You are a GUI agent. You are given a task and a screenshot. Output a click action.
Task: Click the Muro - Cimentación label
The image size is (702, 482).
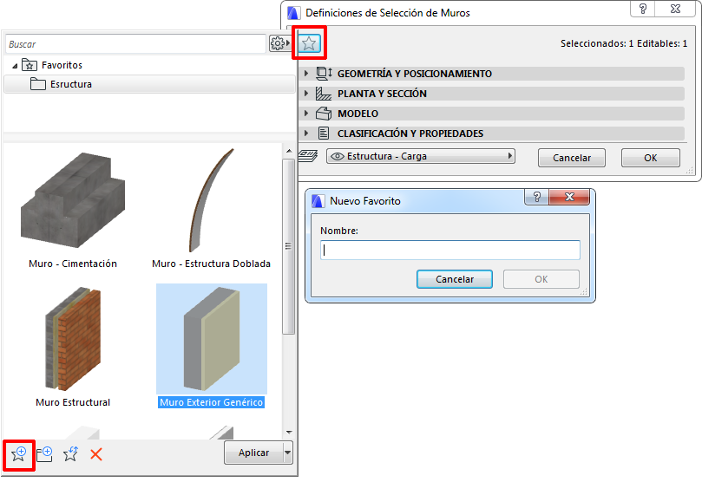pyautogui.click(x=73, y=264)
